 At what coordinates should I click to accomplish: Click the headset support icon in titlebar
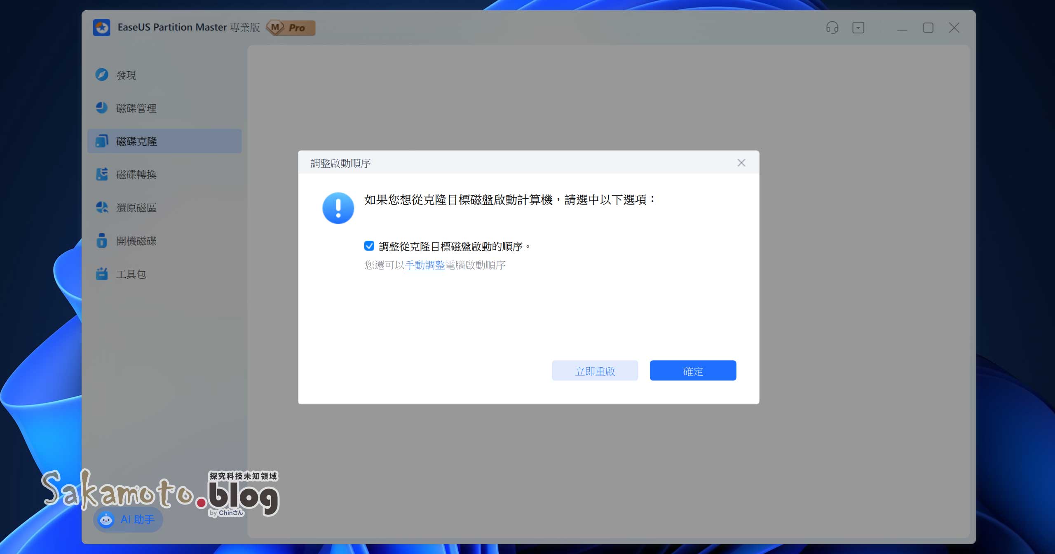(832, 28)
